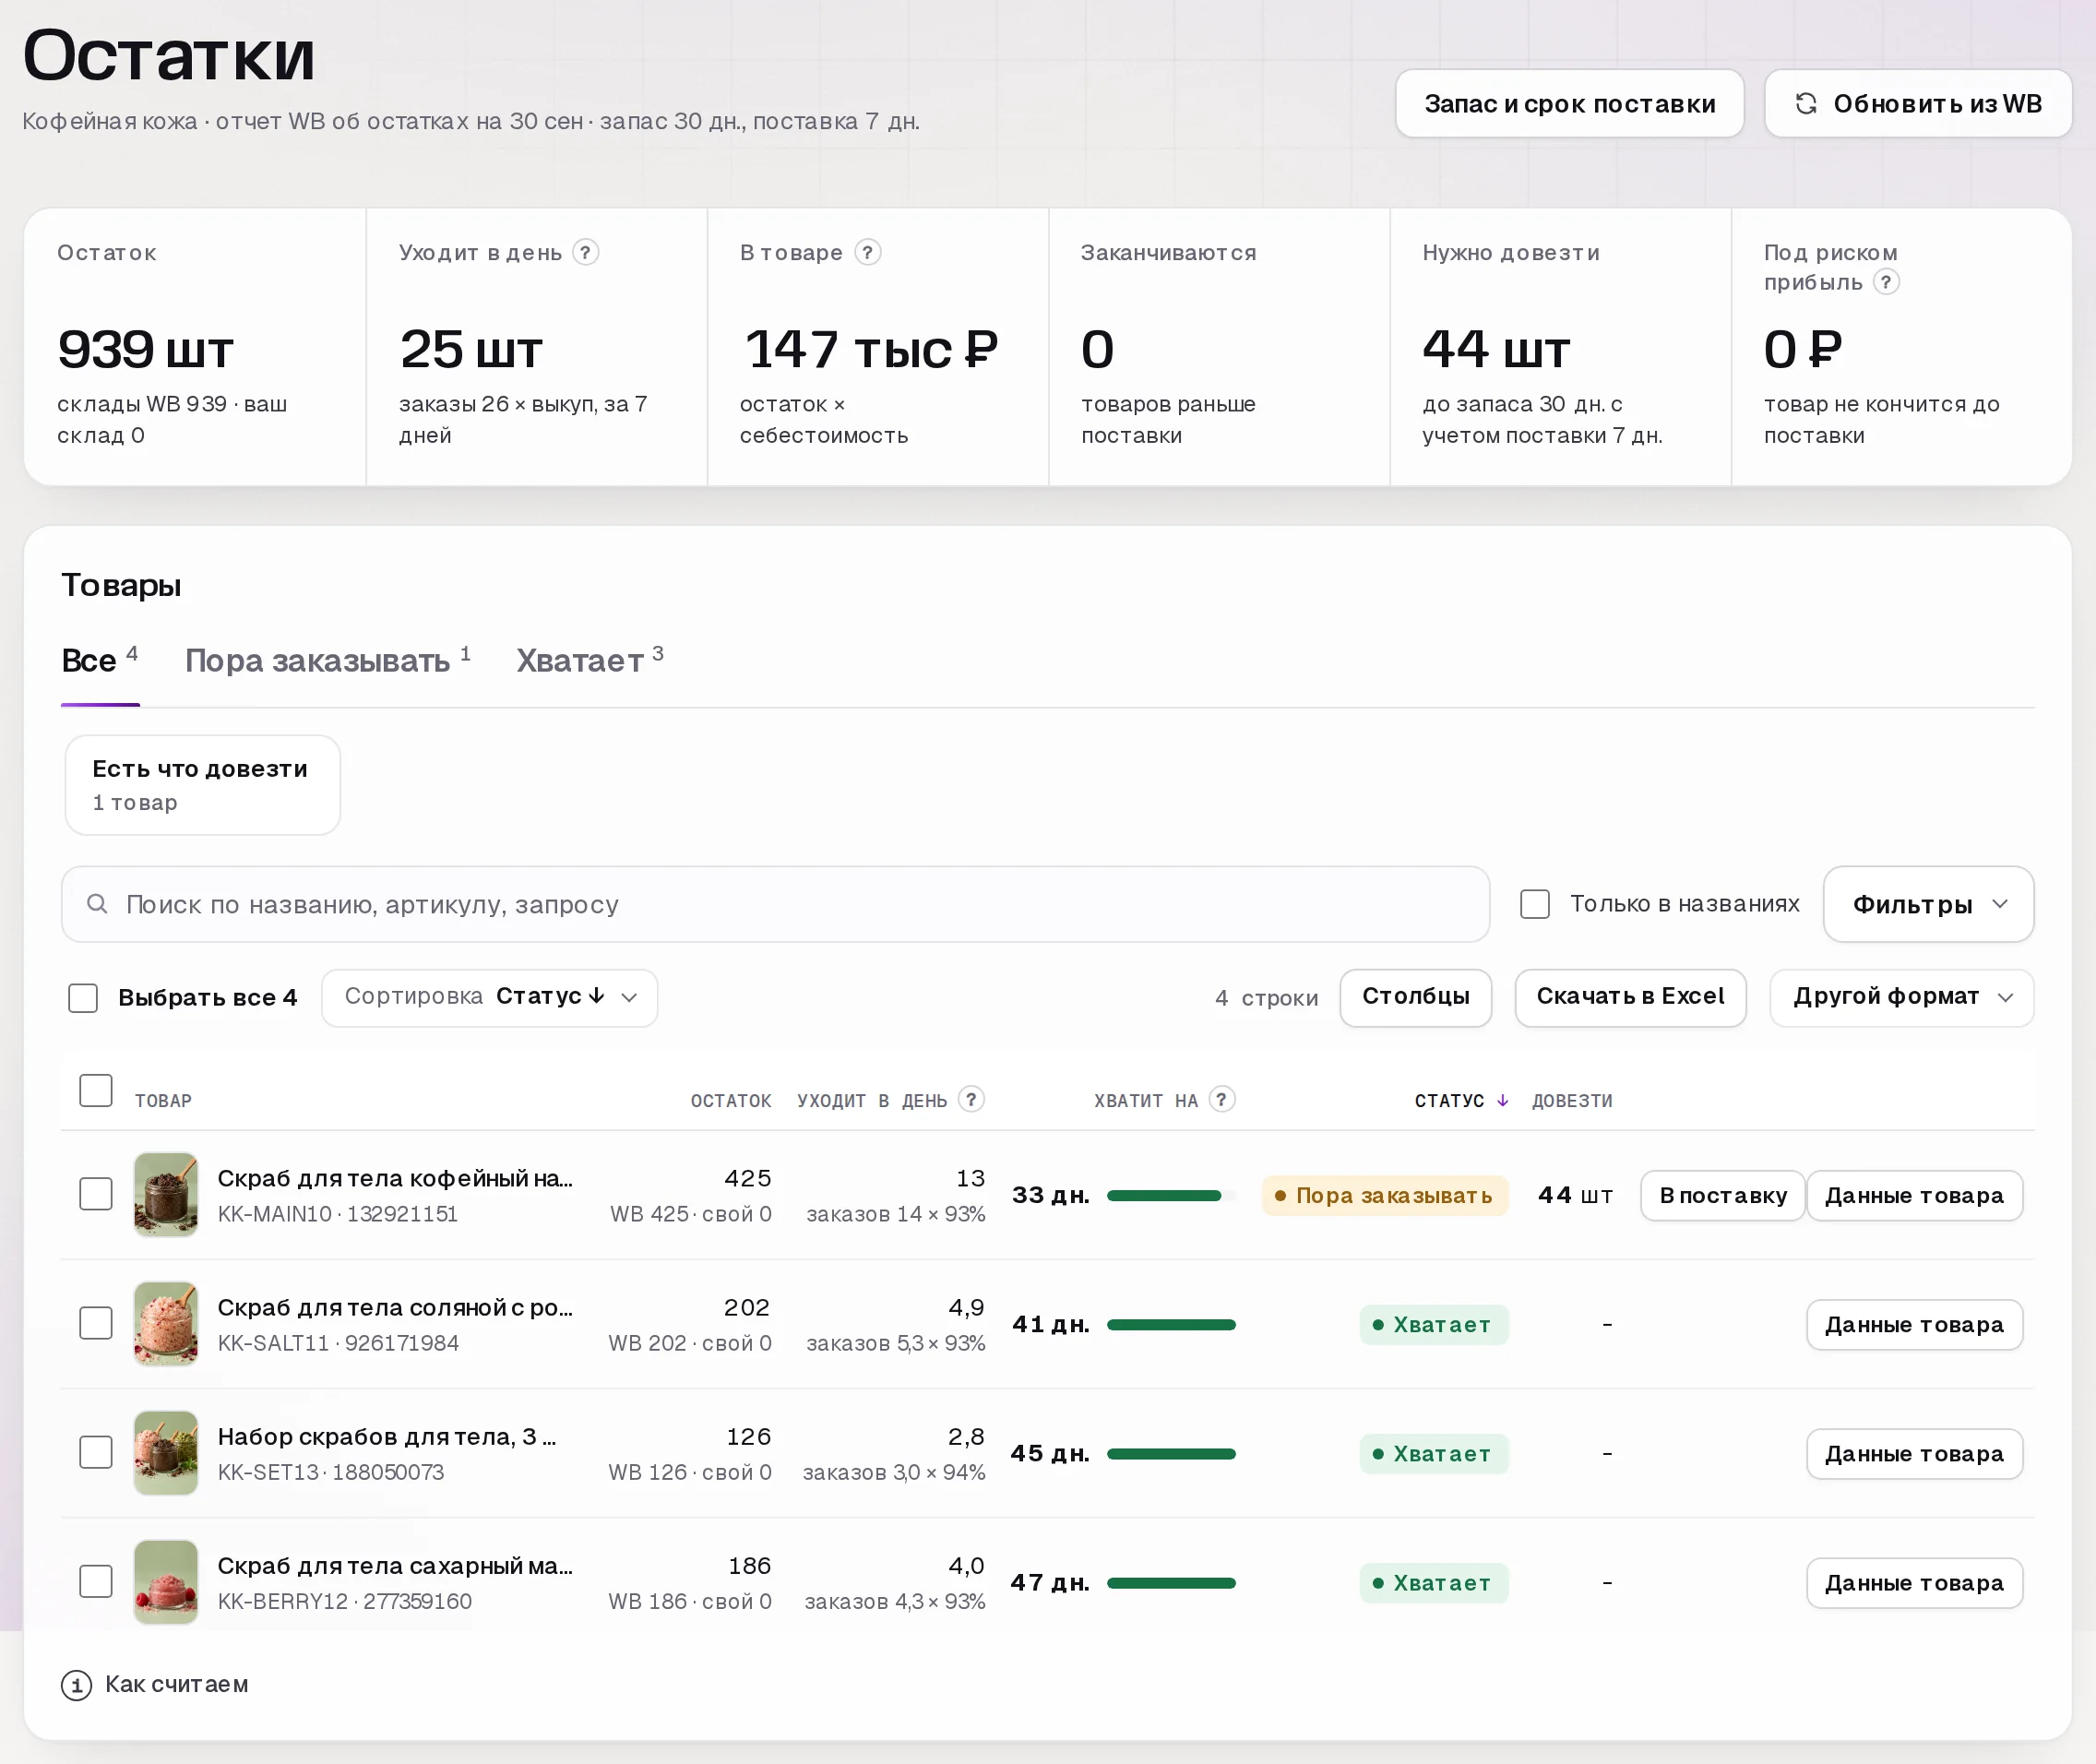2096x1764 pixels.
Task: Click Скачать в Excel button
Action: [1630, 997]
